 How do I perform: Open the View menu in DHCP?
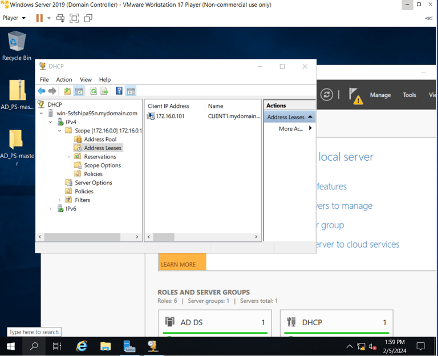[x=86, y=80]
